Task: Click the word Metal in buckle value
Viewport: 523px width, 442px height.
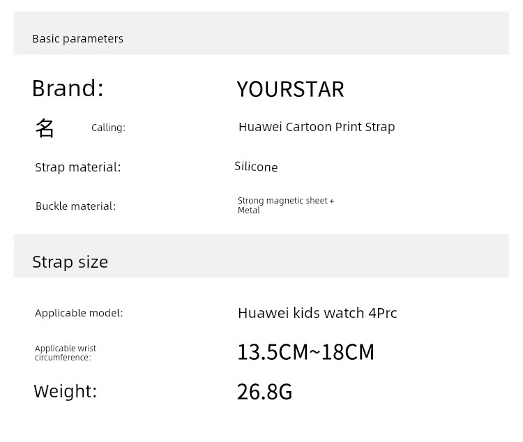Action: [x=248, y=211]
